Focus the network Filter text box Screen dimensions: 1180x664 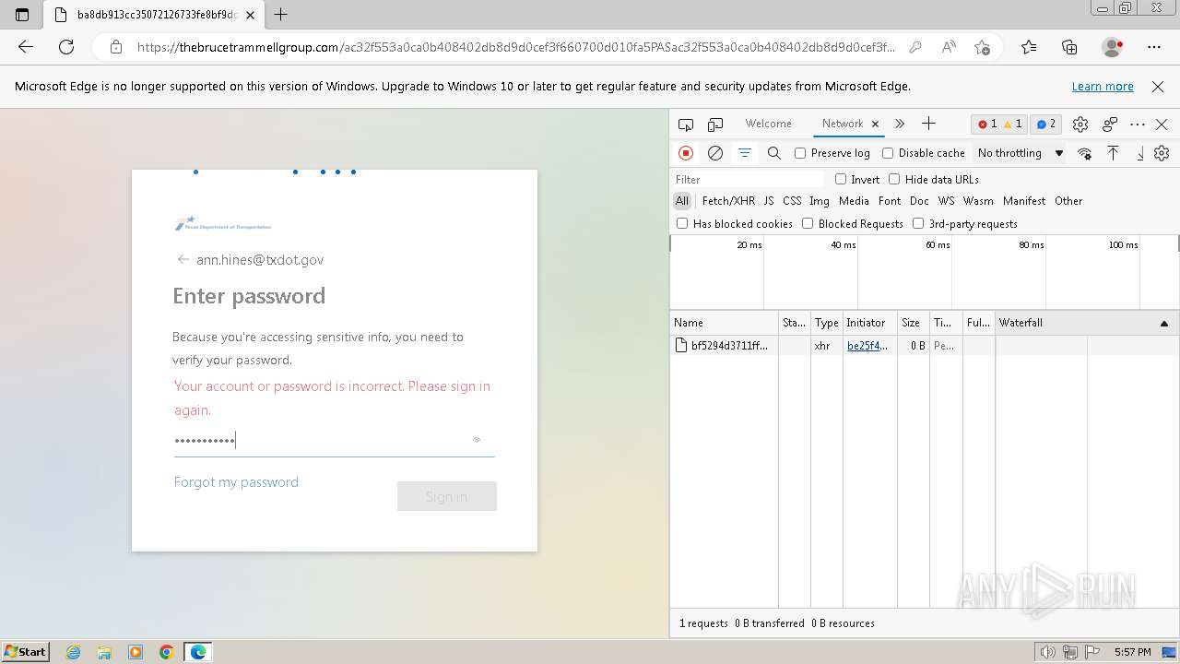coord(749,180)
